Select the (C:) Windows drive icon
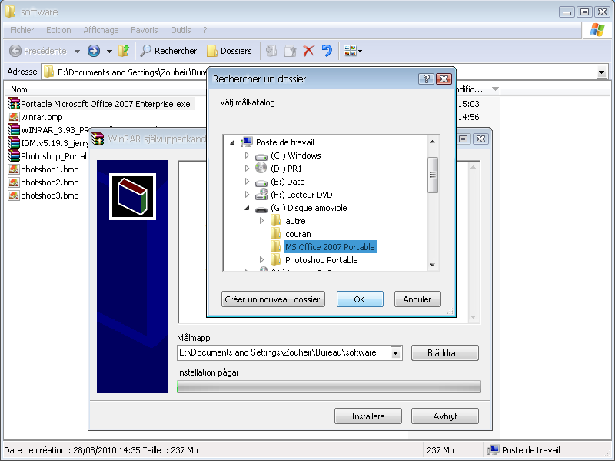Screen dimensions: 615x461 [261, 156]
